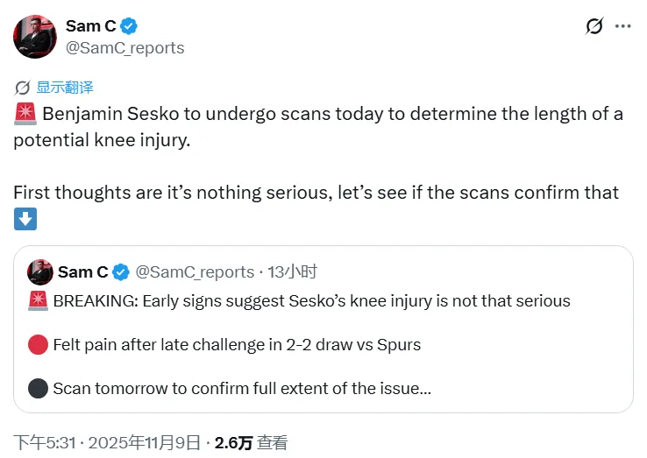Image resolution: width=647 pixels, height=458 pixels.
Task: Open the Grok icon beside the more menu
Action: [594, 26]
